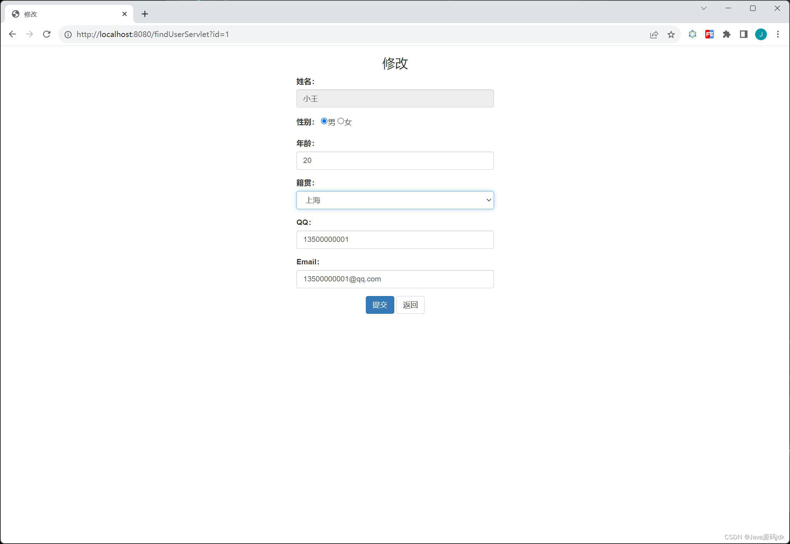Reload the page with refresh icon
The image size is (790, 544).
tap(47, 34)
